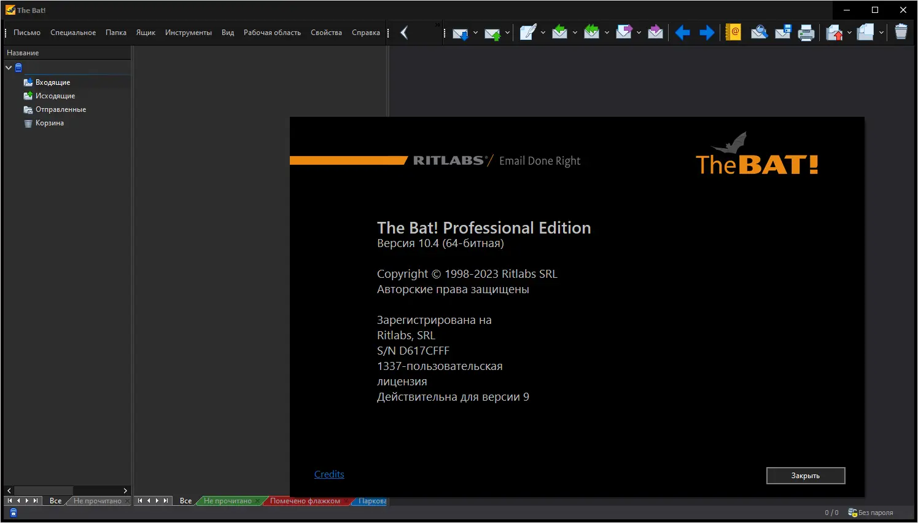918x523 pixels.
Task: Go to next tab in message list bar
Action: point(157,501)
